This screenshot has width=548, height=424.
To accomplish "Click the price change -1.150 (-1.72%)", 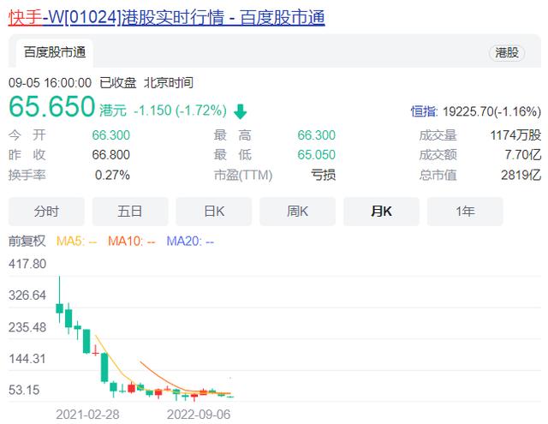I will click(181, 110).
